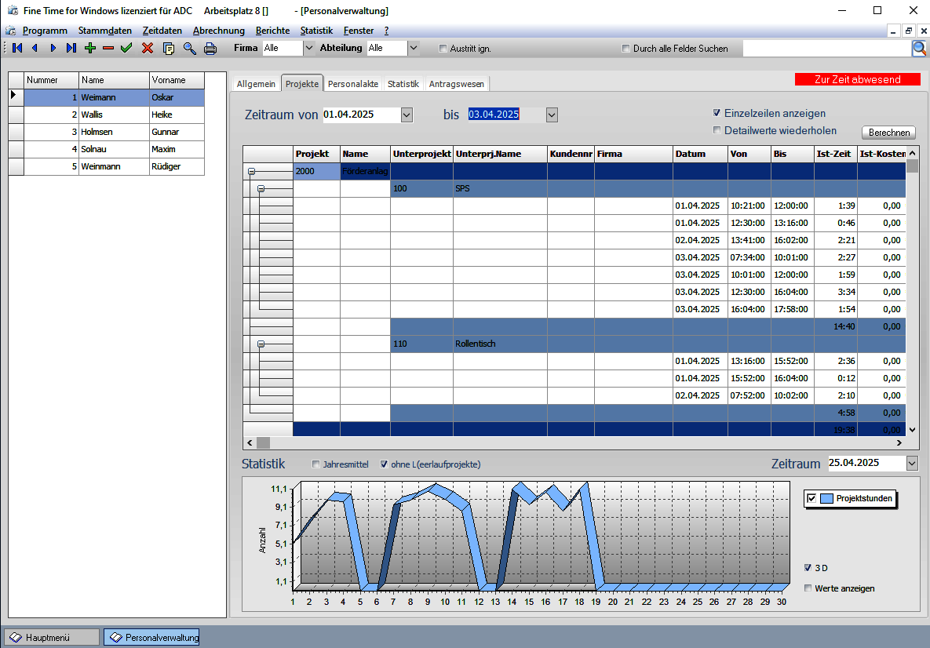Switch to Hauptmenü in the window bar

tap(53, 637)
